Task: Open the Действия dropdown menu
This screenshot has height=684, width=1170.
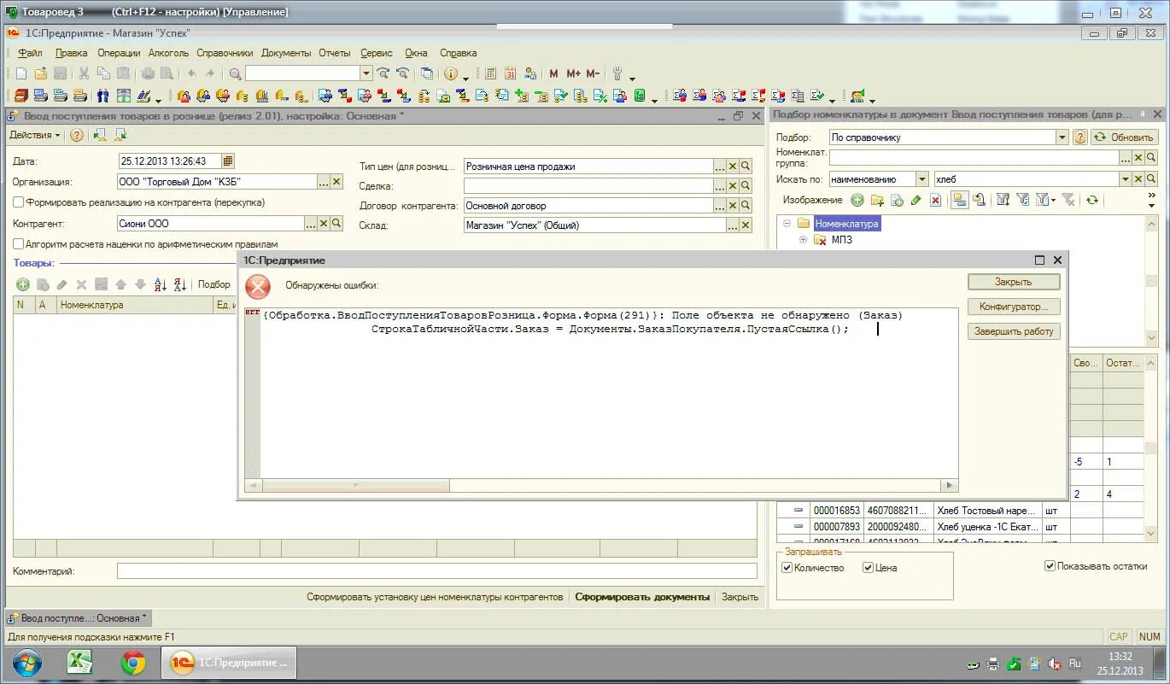Action: (x=35, y=135)
